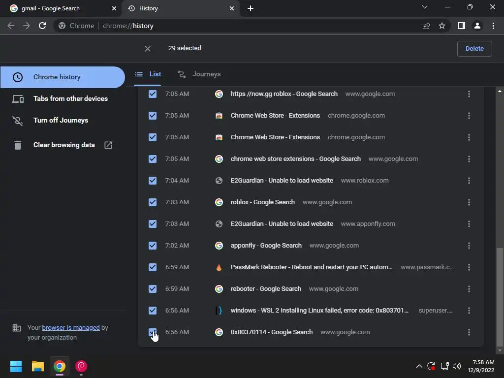Uncheck E2Guardian www.roblox.com entry checkbox
Screen dimensions: 504x378
(x=153, y=181)
